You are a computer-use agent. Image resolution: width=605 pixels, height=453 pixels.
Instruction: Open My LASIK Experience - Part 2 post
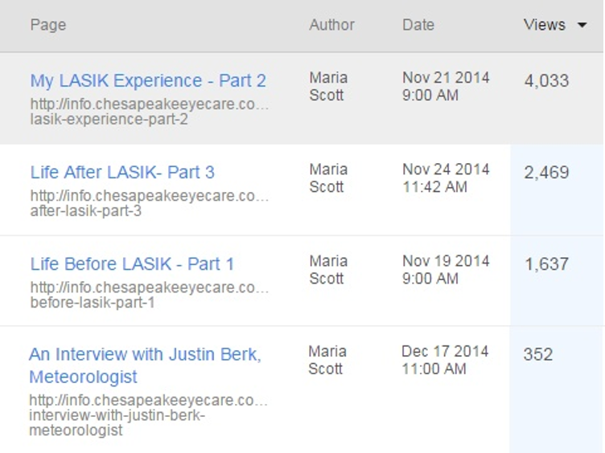(x=148, y=81)
